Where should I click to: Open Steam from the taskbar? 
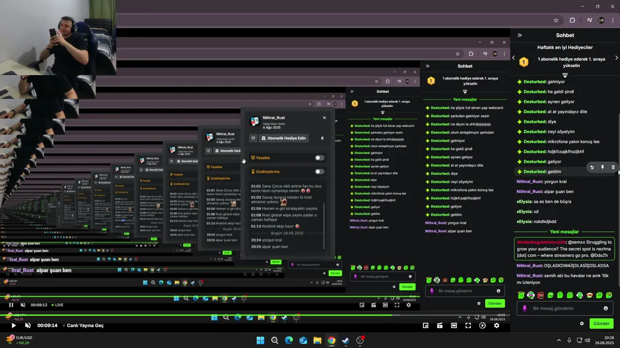345,340
